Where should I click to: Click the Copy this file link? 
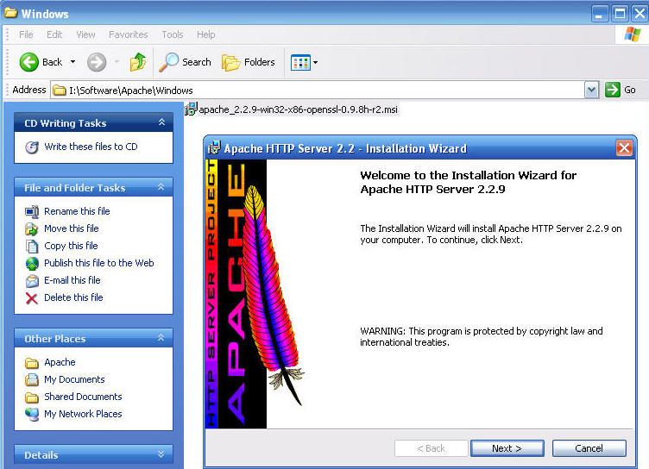click(x=71, y=246)
